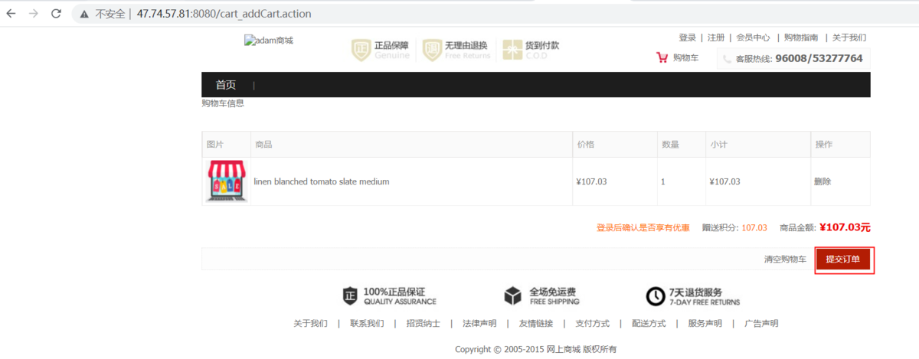Click the red shopping cart icon
Screen dimensions: 919x359
click(662, 57)
